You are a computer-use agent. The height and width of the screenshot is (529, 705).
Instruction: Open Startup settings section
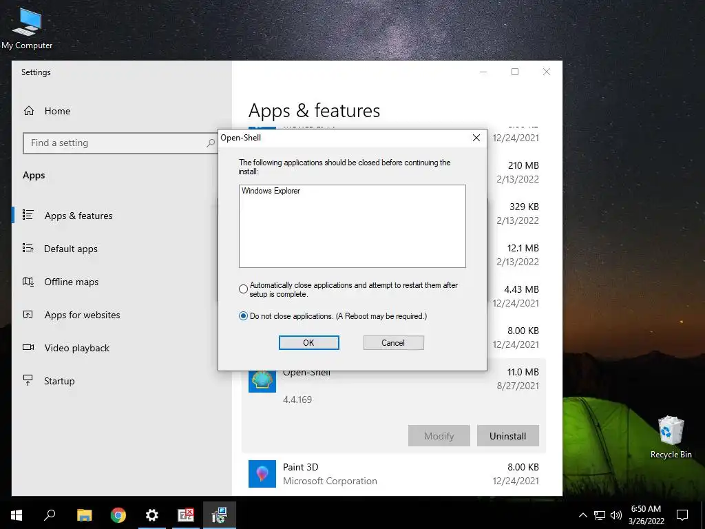click(59, 381)
